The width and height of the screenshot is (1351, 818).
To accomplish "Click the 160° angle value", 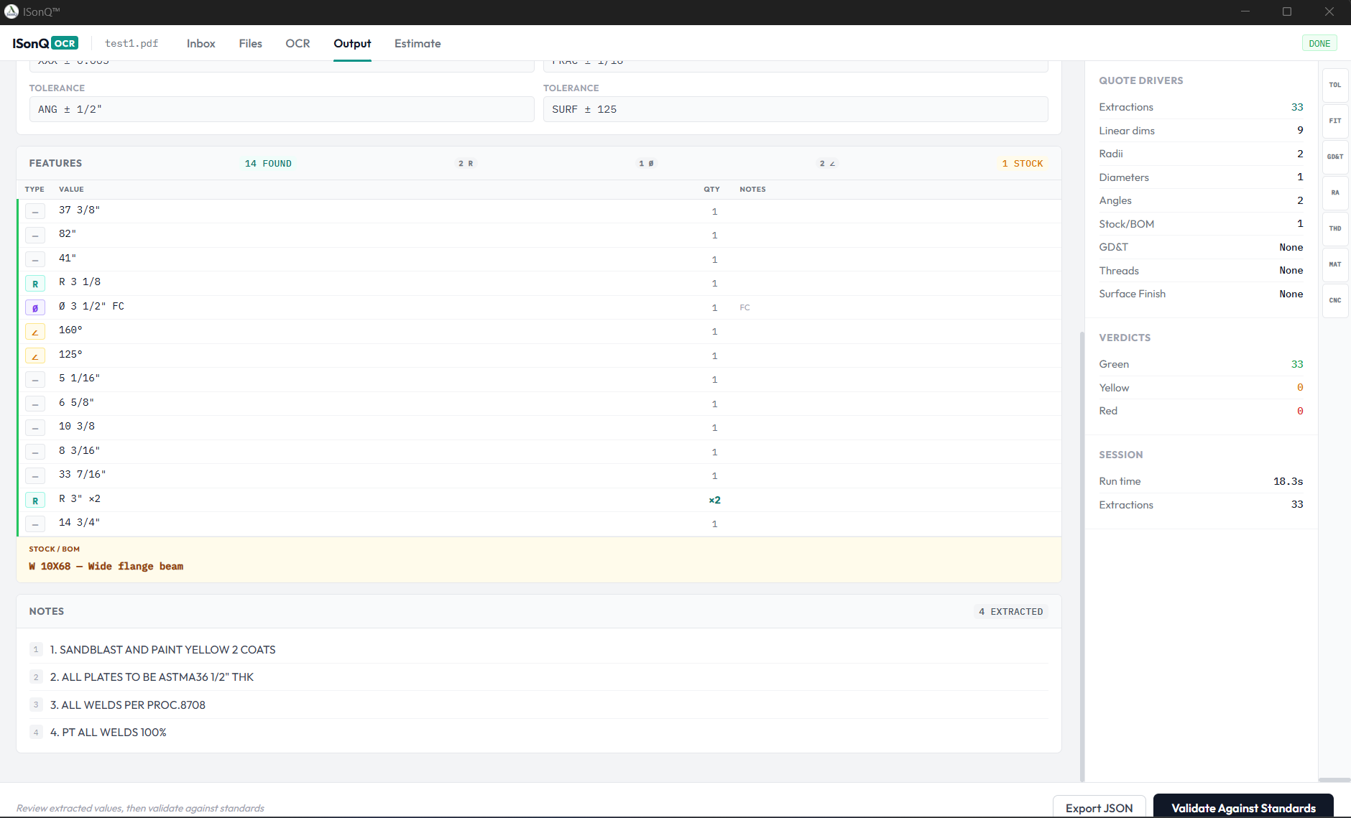I will (70, 330).
